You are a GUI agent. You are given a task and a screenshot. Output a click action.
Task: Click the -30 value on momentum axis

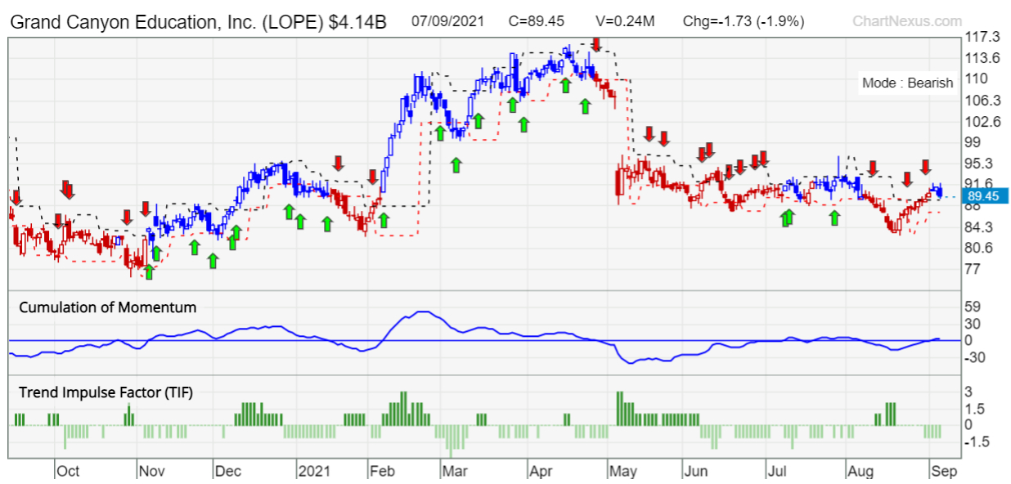[x=974, y=358]
